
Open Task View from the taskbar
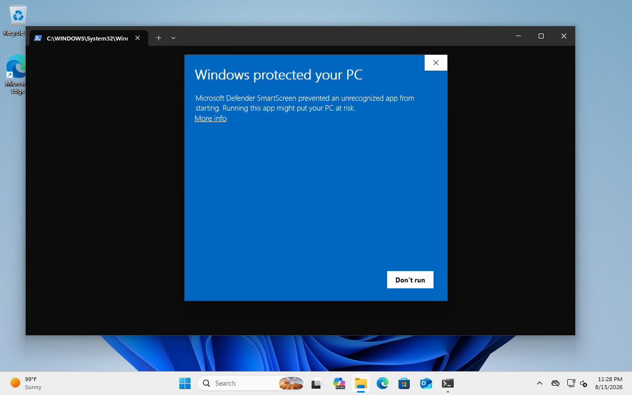click(317, 383)
